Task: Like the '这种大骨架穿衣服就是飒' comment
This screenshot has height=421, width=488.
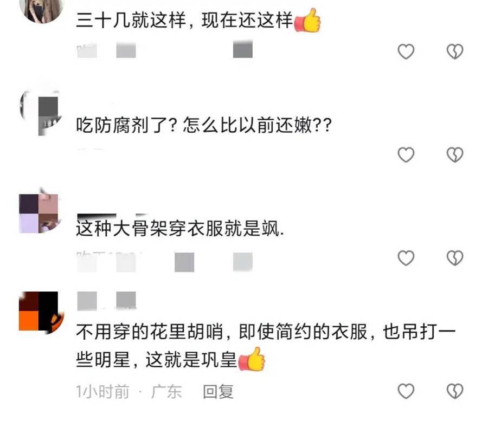Action: [406, 258]
